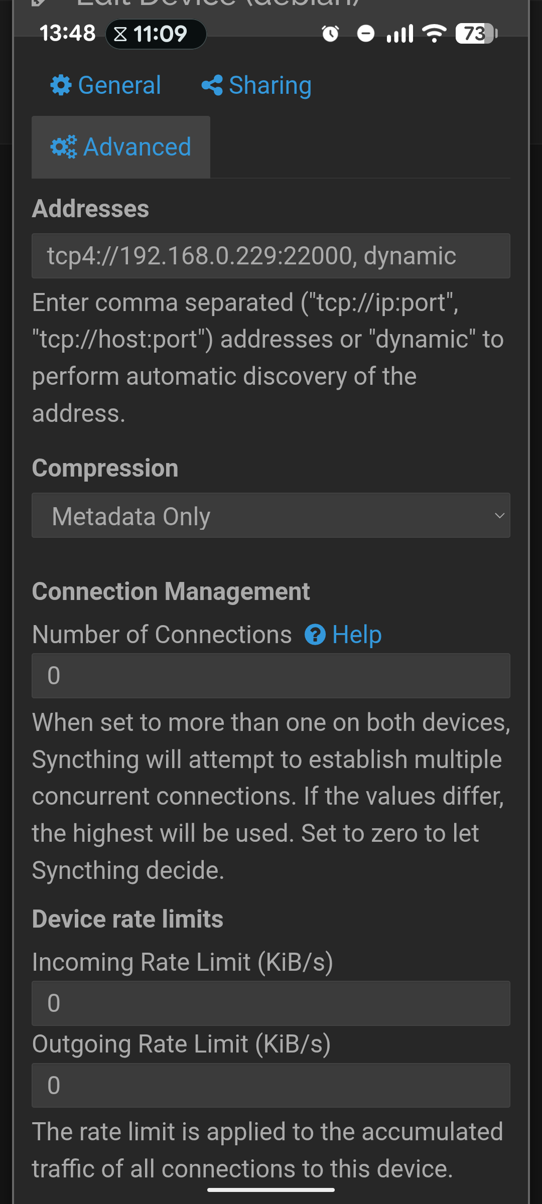Switch to the General tab

[106, 85]
